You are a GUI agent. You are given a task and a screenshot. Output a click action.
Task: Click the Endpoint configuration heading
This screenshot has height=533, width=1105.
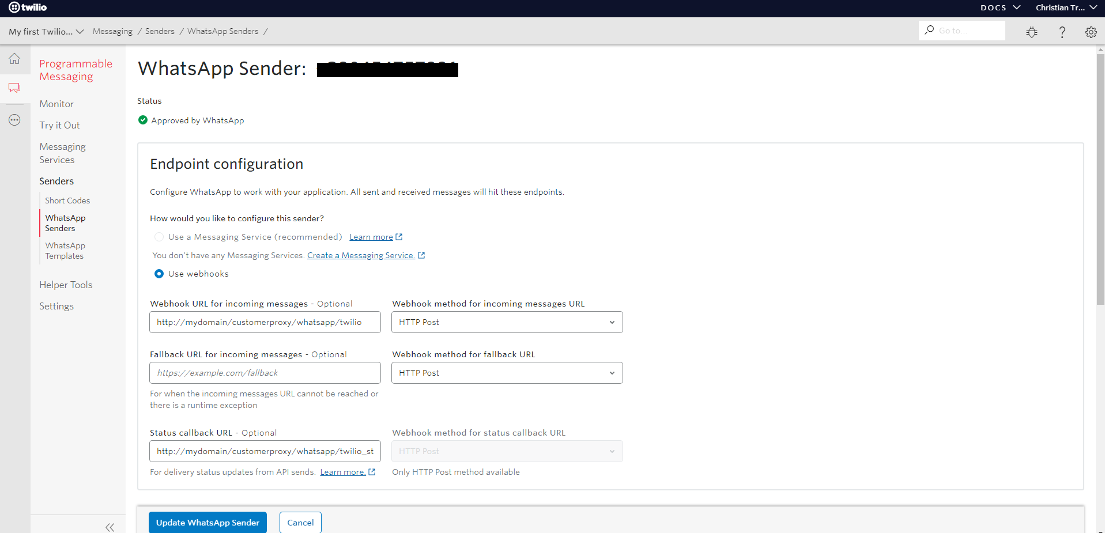click(227, 164)
